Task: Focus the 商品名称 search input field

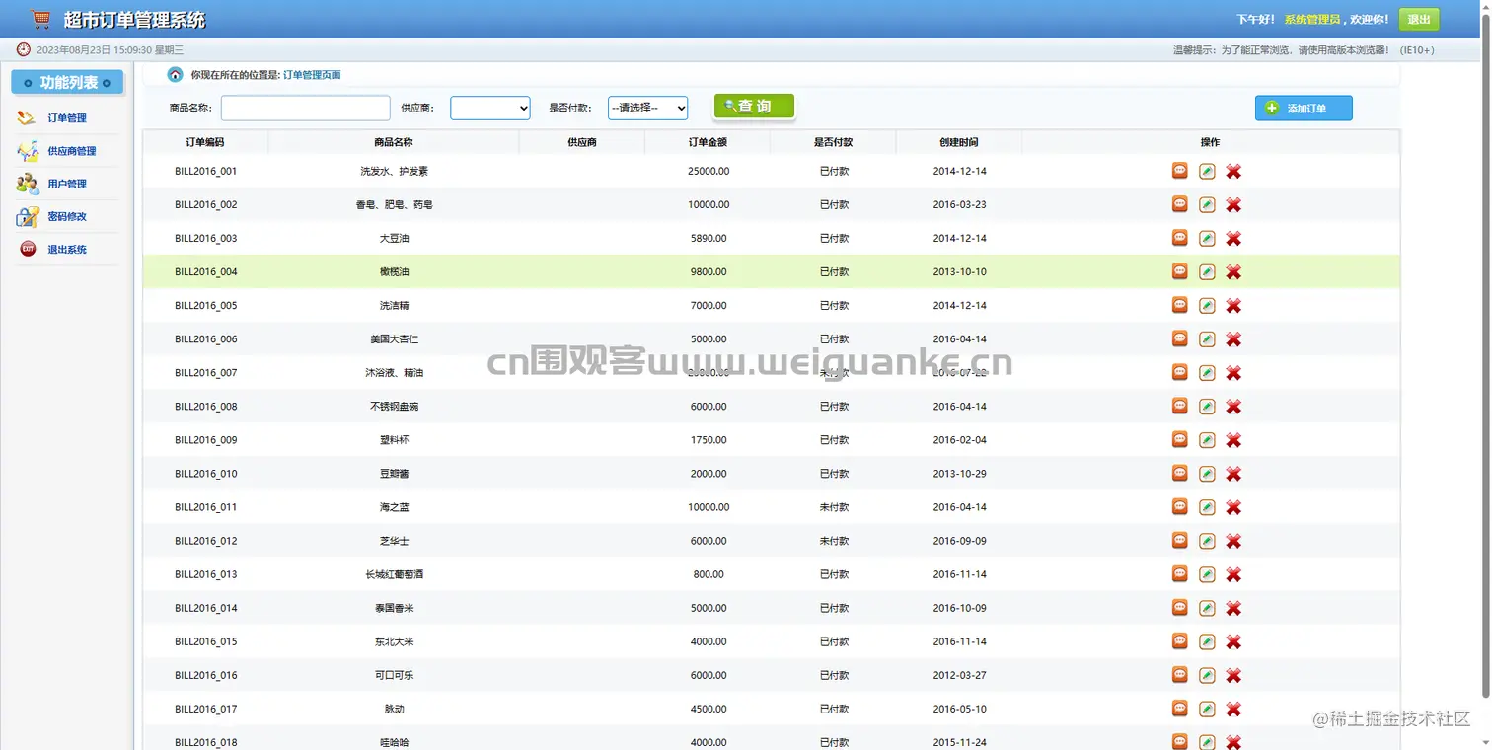Action: point(306,108)
